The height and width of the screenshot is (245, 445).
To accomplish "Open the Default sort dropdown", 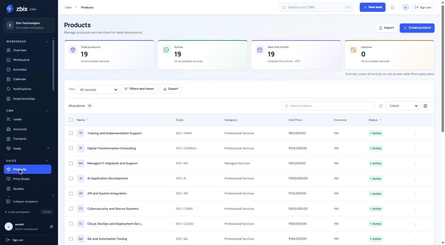I will tap(403, 106).
